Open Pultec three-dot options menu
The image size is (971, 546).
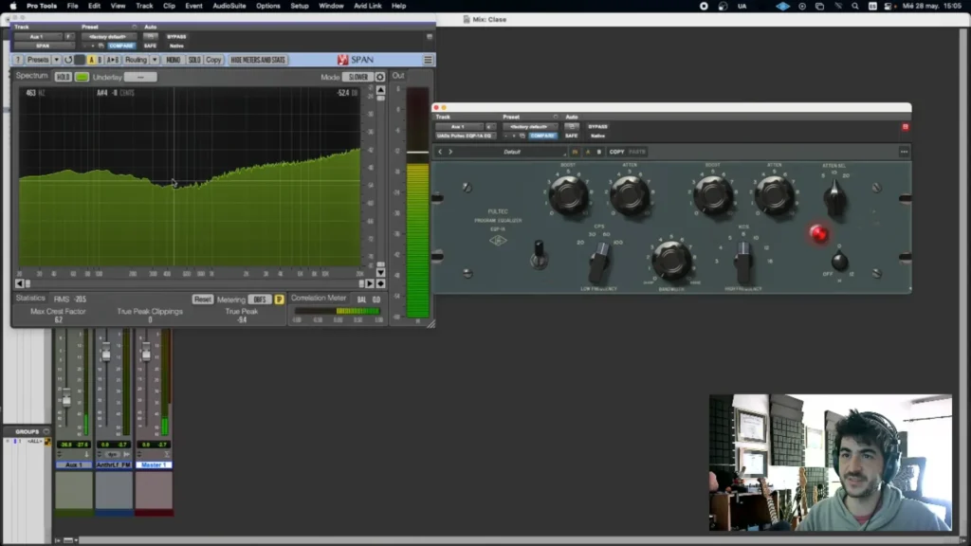904,152
